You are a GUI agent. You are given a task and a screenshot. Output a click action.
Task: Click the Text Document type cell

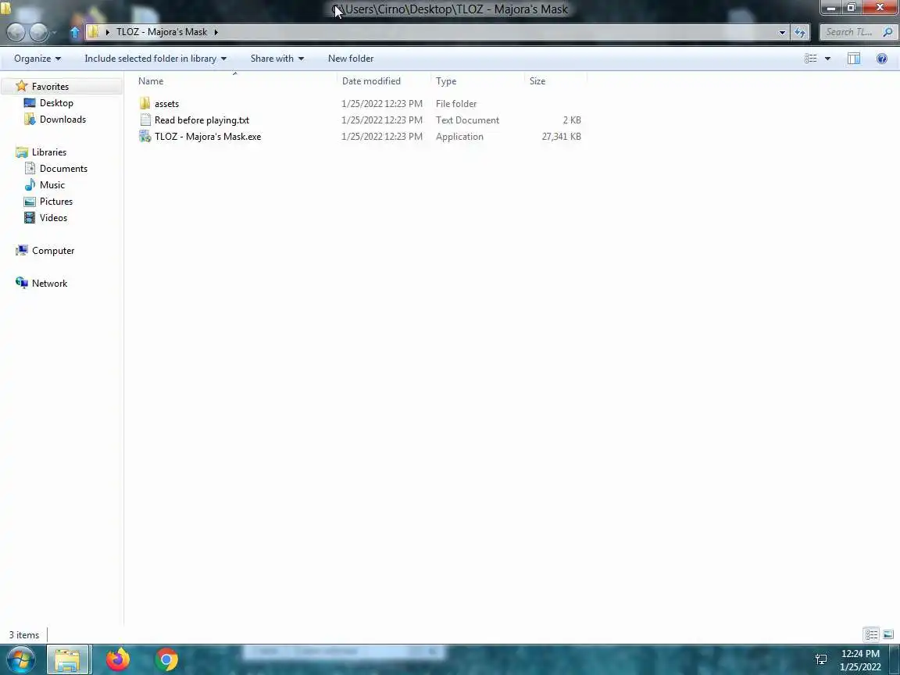tap(467, 120)
